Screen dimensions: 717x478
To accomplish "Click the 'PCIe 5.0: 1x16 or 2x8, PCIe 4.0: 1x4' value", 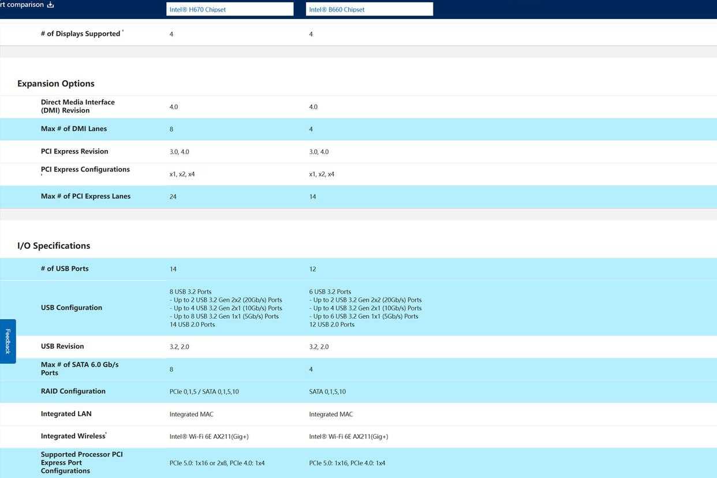I will point(217,463).
